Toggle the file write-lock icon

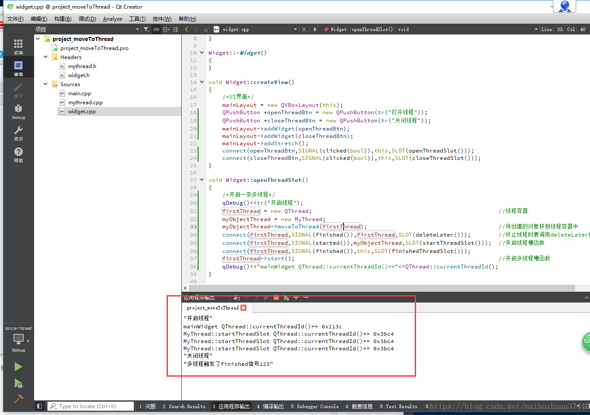coord(206,29)
